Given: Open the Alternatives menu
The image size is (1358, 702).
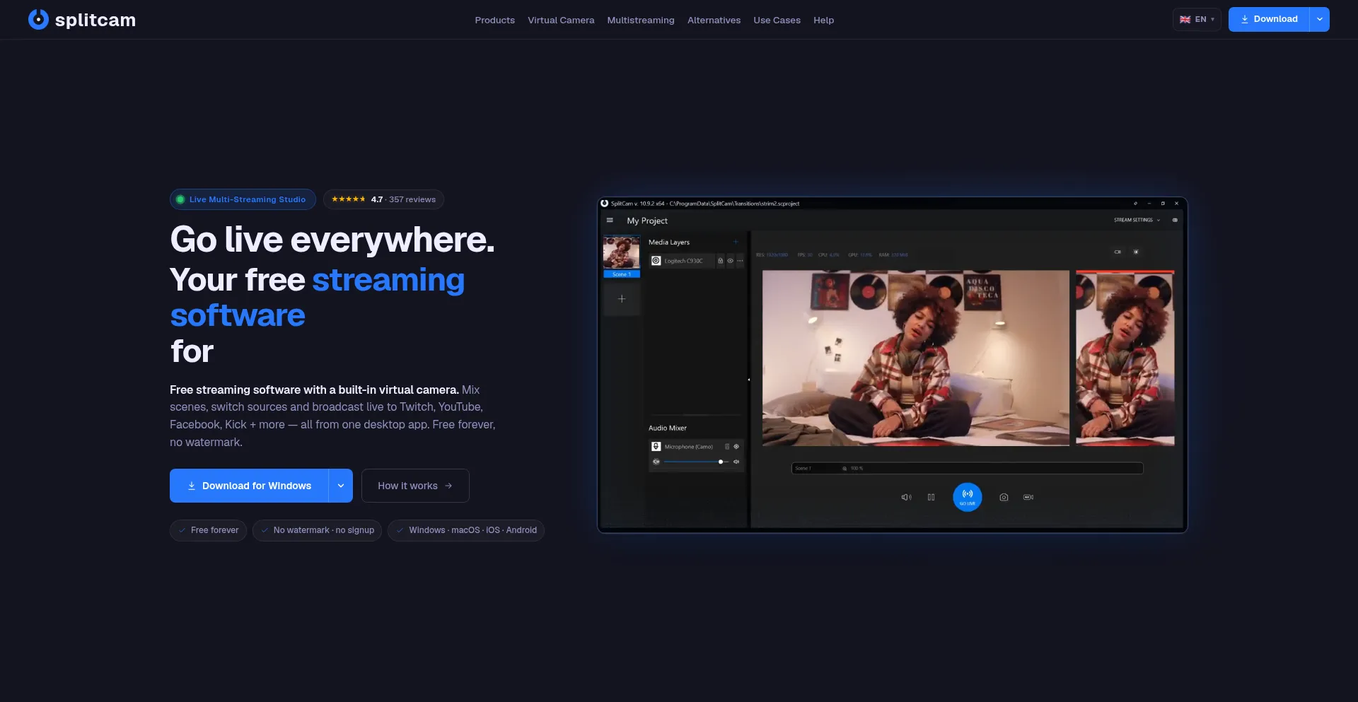Looking at the screenshot, I should point(714,20).
